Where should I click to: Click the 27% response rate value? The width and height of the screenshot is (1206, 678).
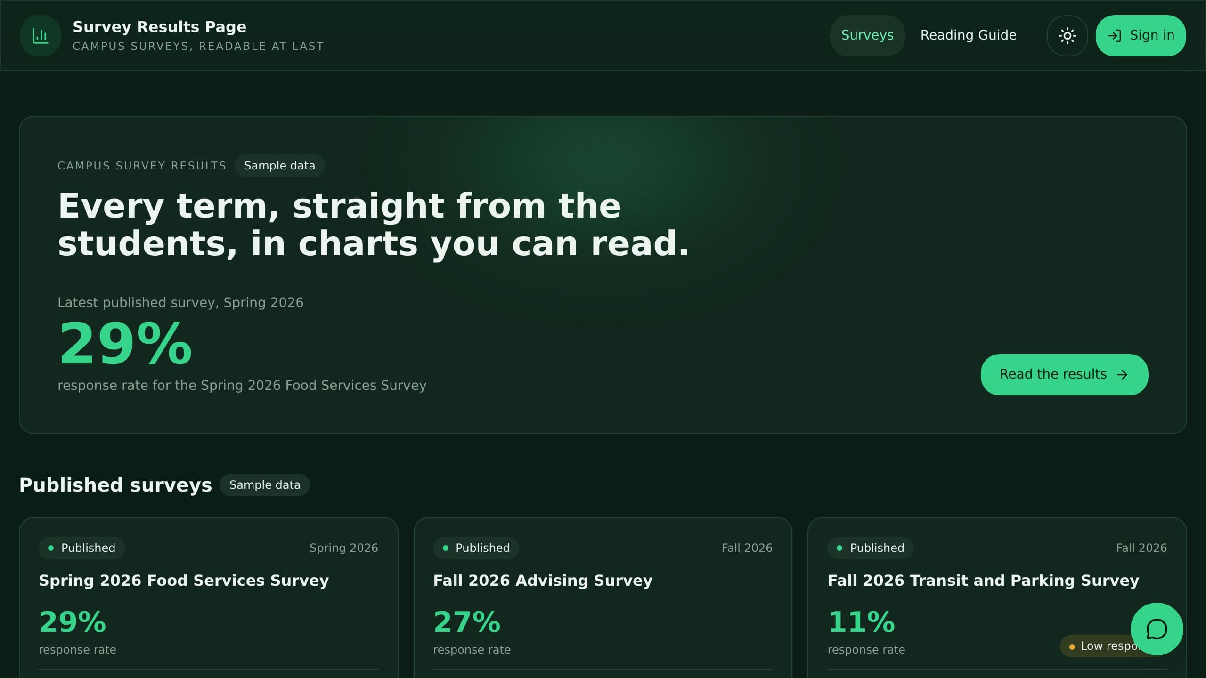pyautogui.click(x=467, y=622)
